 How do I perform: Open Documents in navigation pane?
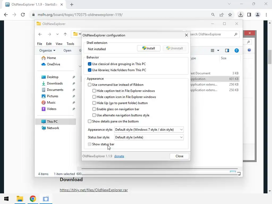tap(55, 90)
